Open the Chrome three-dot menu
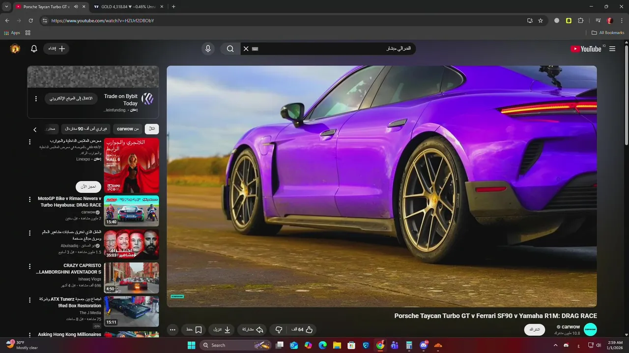Image resolution: width=629 pixels, height=353 pixels. coord(622,21)
